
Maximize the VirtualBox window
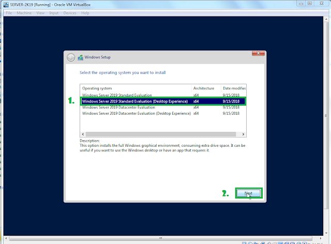[x=310, y=4]
